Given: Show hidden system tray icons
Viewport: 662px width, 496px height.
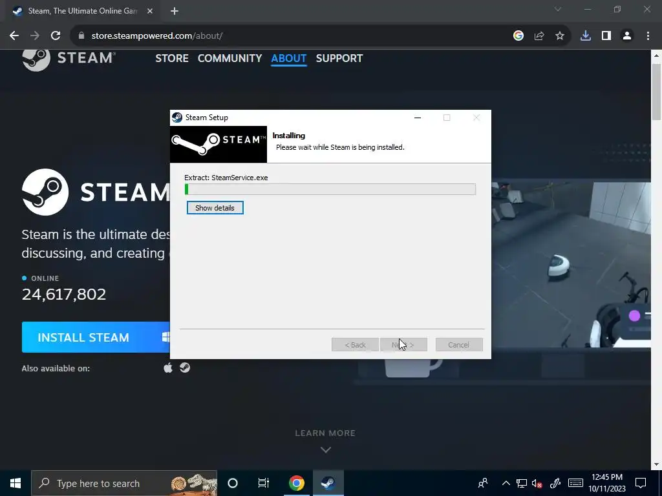Looking at the screenshot, I should coord(506,483).
